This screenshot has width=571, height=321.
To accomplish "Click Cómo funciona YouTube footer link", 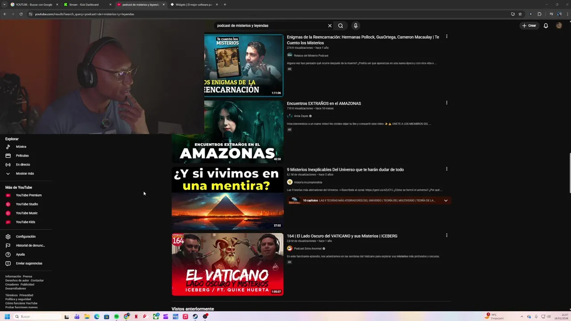I will [21, 303].
